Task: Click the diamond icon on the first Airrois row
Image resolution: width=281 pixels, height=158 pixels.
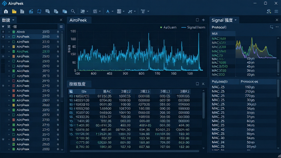Action: pos(58,32)
